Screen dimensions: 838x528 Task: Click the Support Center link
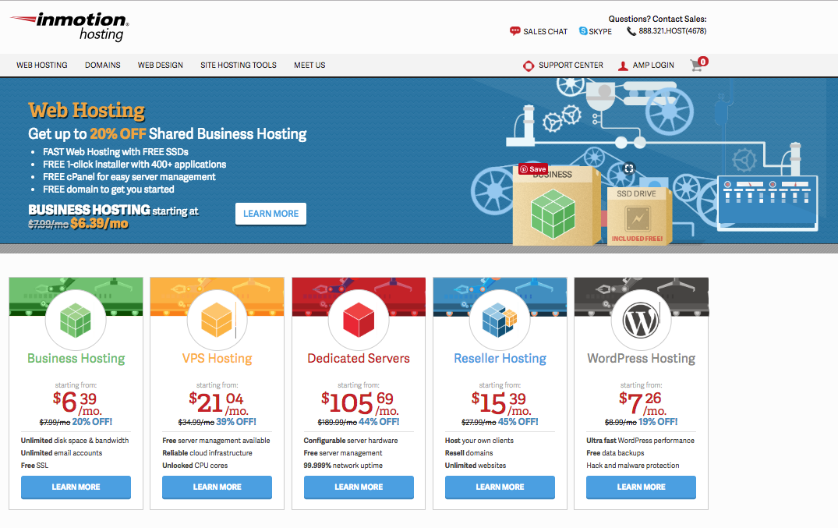[571, 66]
